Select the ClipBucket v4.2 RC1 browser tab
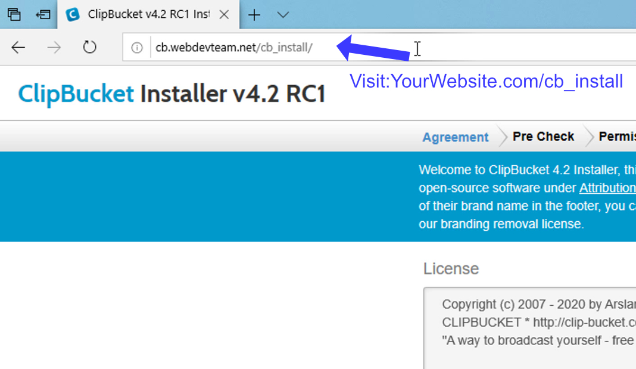The width and height of the screenshot is (636, 369). click(148, 15)
